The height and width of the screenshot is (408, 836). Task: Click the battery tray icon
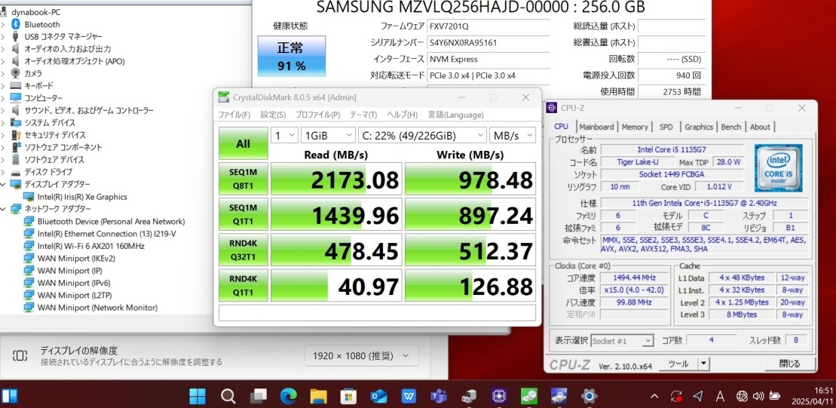click(774, 396)
